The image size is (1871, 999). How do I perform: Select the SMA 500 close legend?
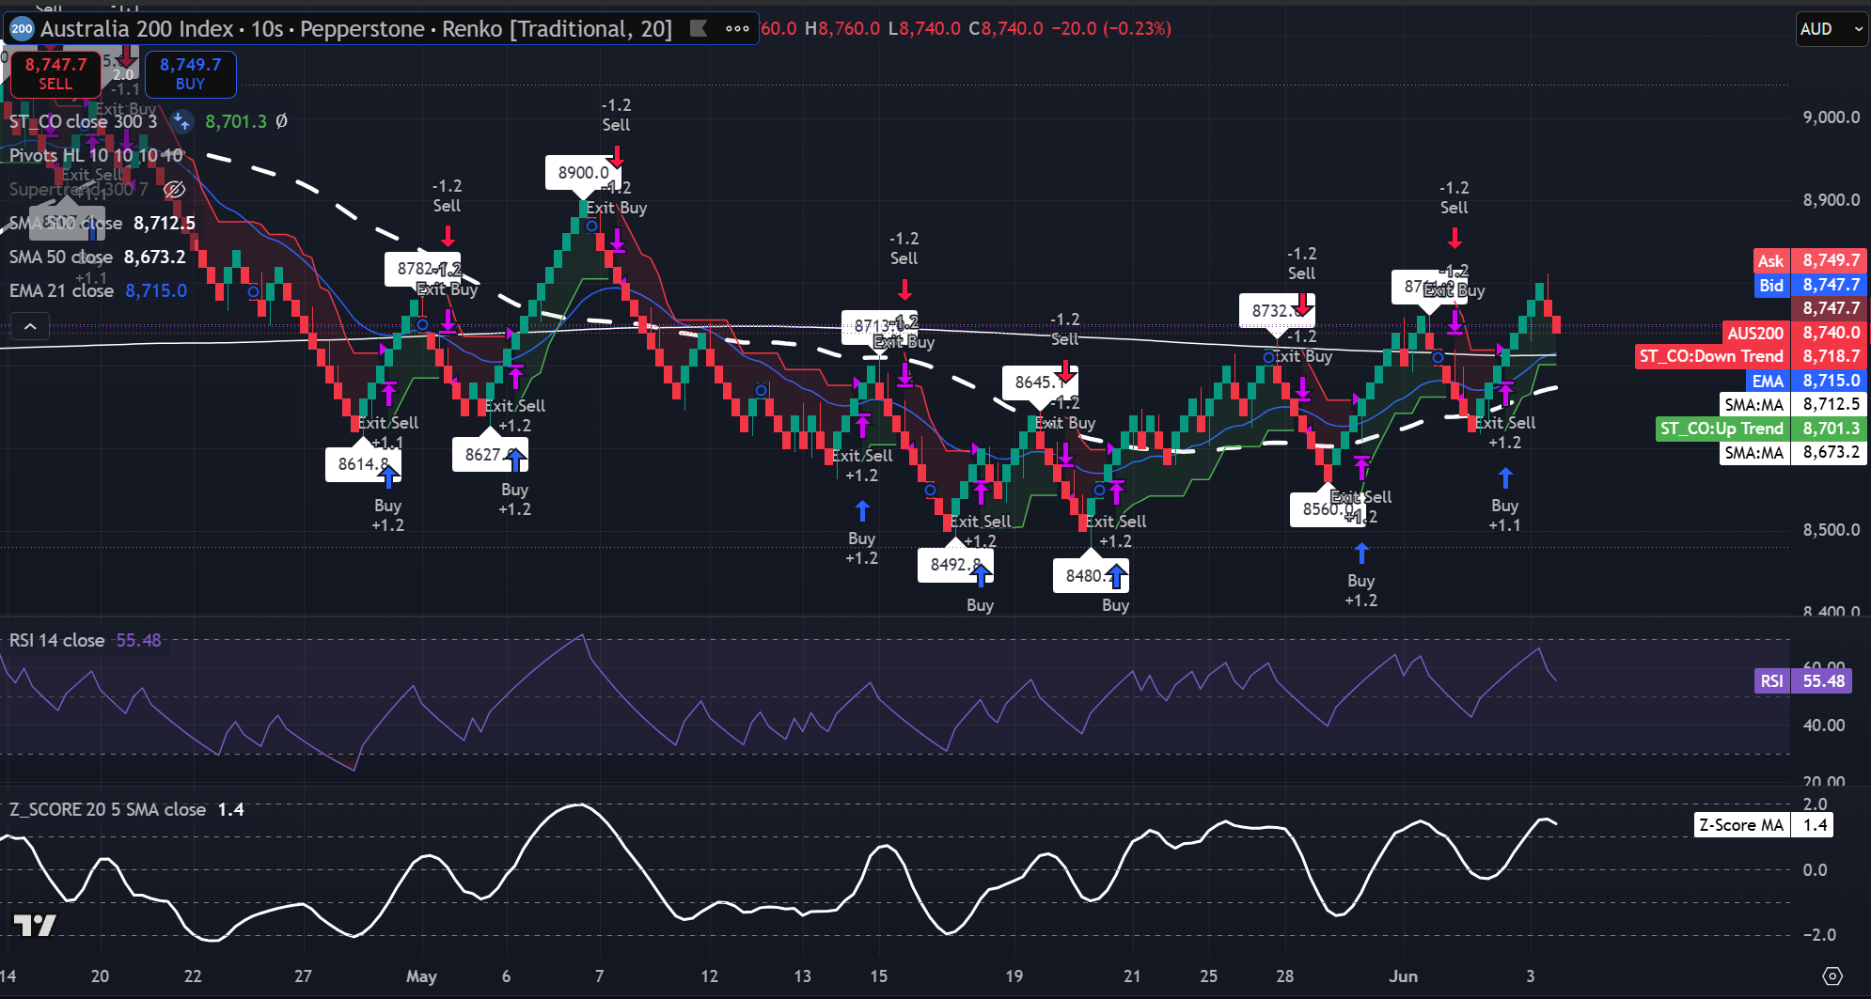66,223
